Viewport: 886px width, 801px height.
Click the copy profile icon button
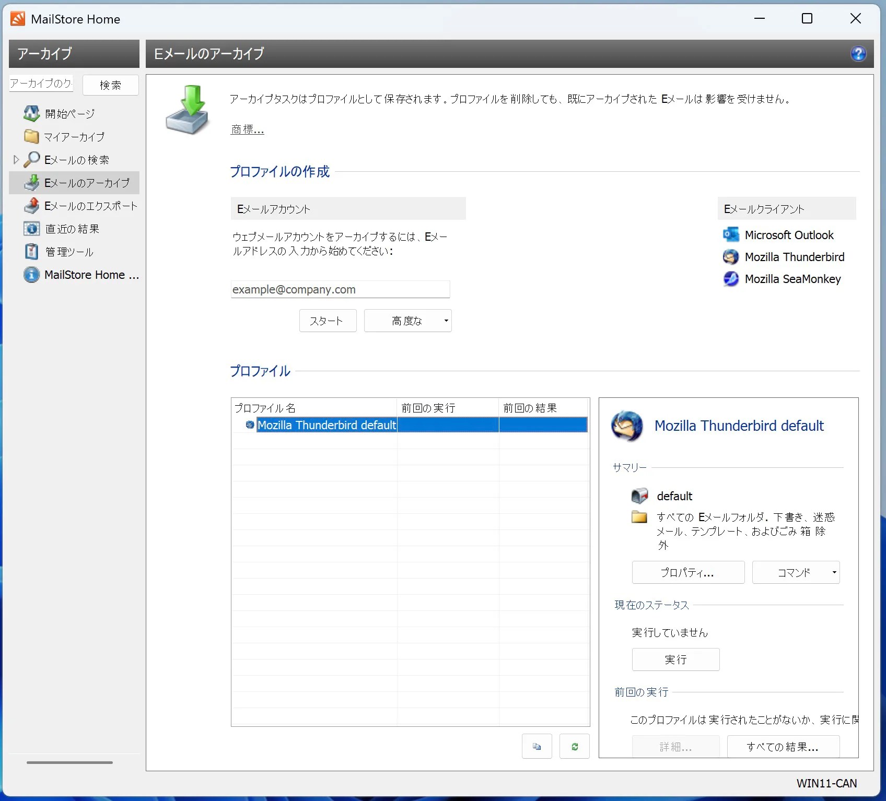point(537,746)
